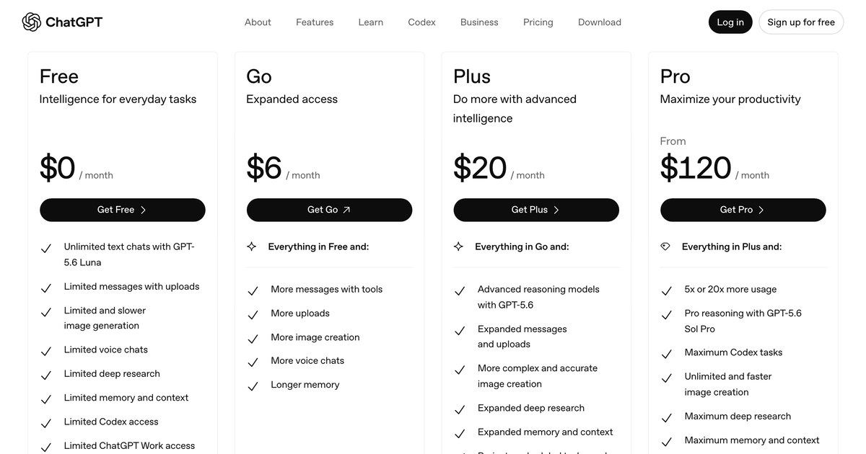Open the Business navigation item
Image resolution: width=866 pixels, height=454 pixels.
click(479, 22)
